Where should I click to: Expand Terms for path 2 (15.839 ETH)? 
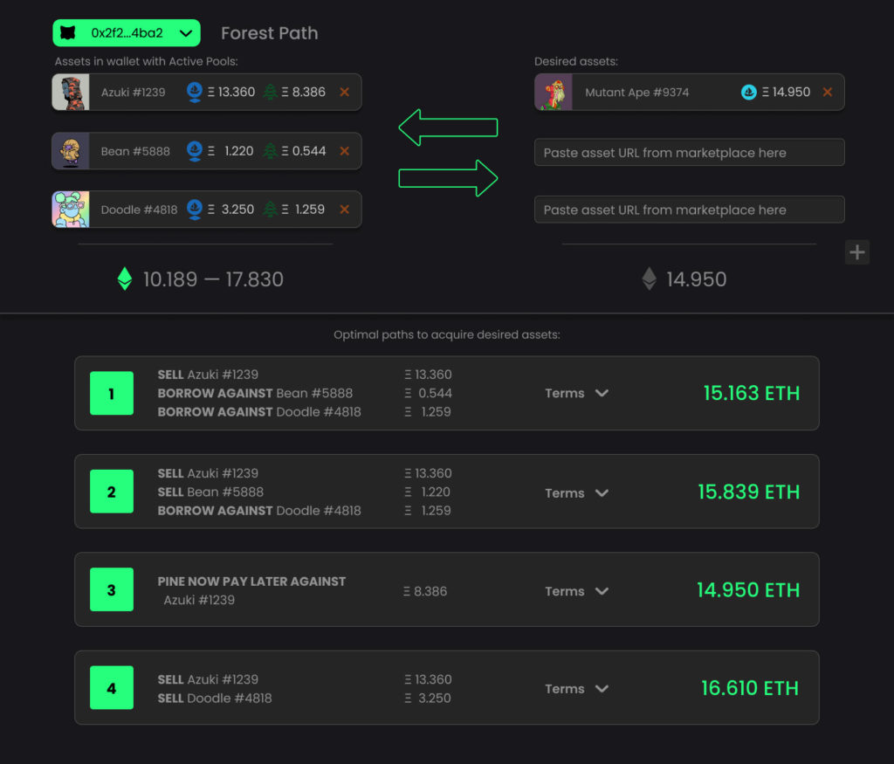point(576,492)
